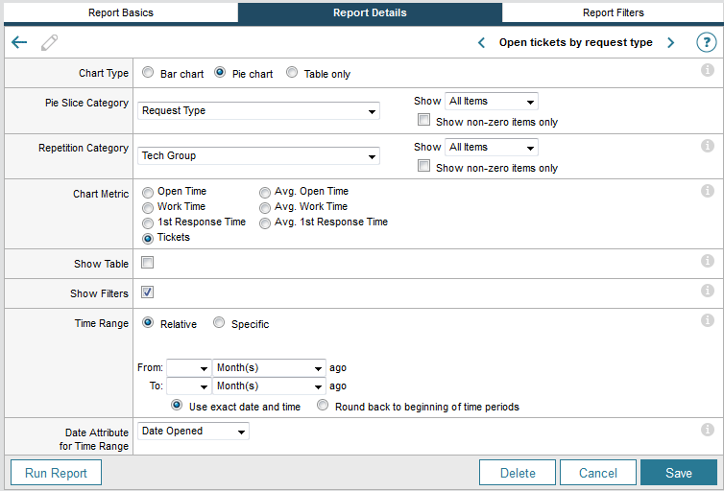Click the 'Open tickets by request type' title
This screenshot has width=724, height=491.
(576, 42)
